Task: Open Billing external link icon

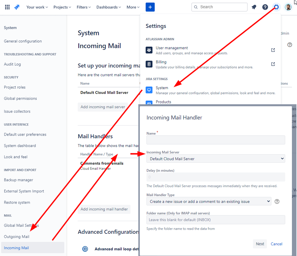Action: pyautogui.click(x=273, y=64)
